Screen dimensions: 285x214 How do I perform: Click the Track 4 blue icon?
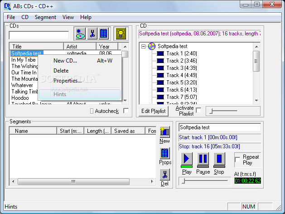point(160,75)
